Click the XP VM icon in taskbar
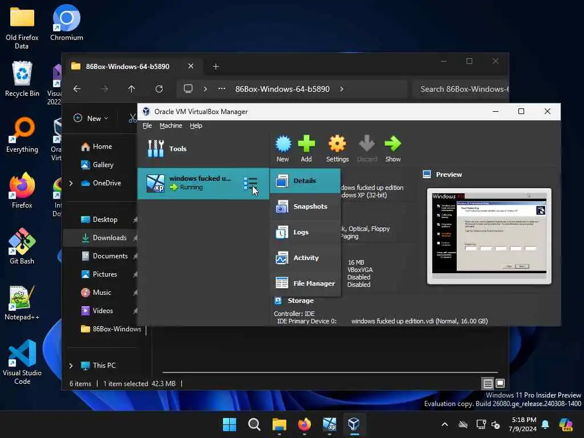Screen dimensions: 584x438 329,424
